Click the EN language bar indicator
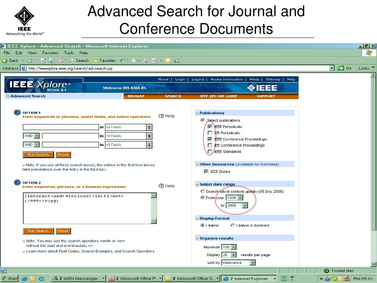Viewport: 377px width, 283px height. pyautogui.click(x=284, y=279)
